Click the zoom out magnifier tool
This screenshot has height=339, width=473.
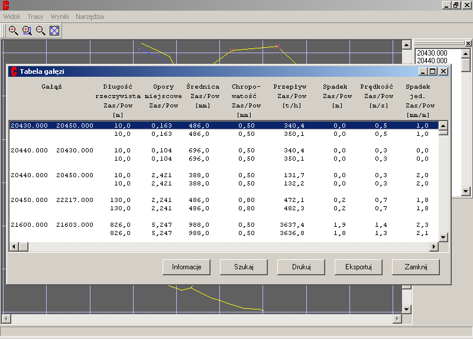(40, 31)
